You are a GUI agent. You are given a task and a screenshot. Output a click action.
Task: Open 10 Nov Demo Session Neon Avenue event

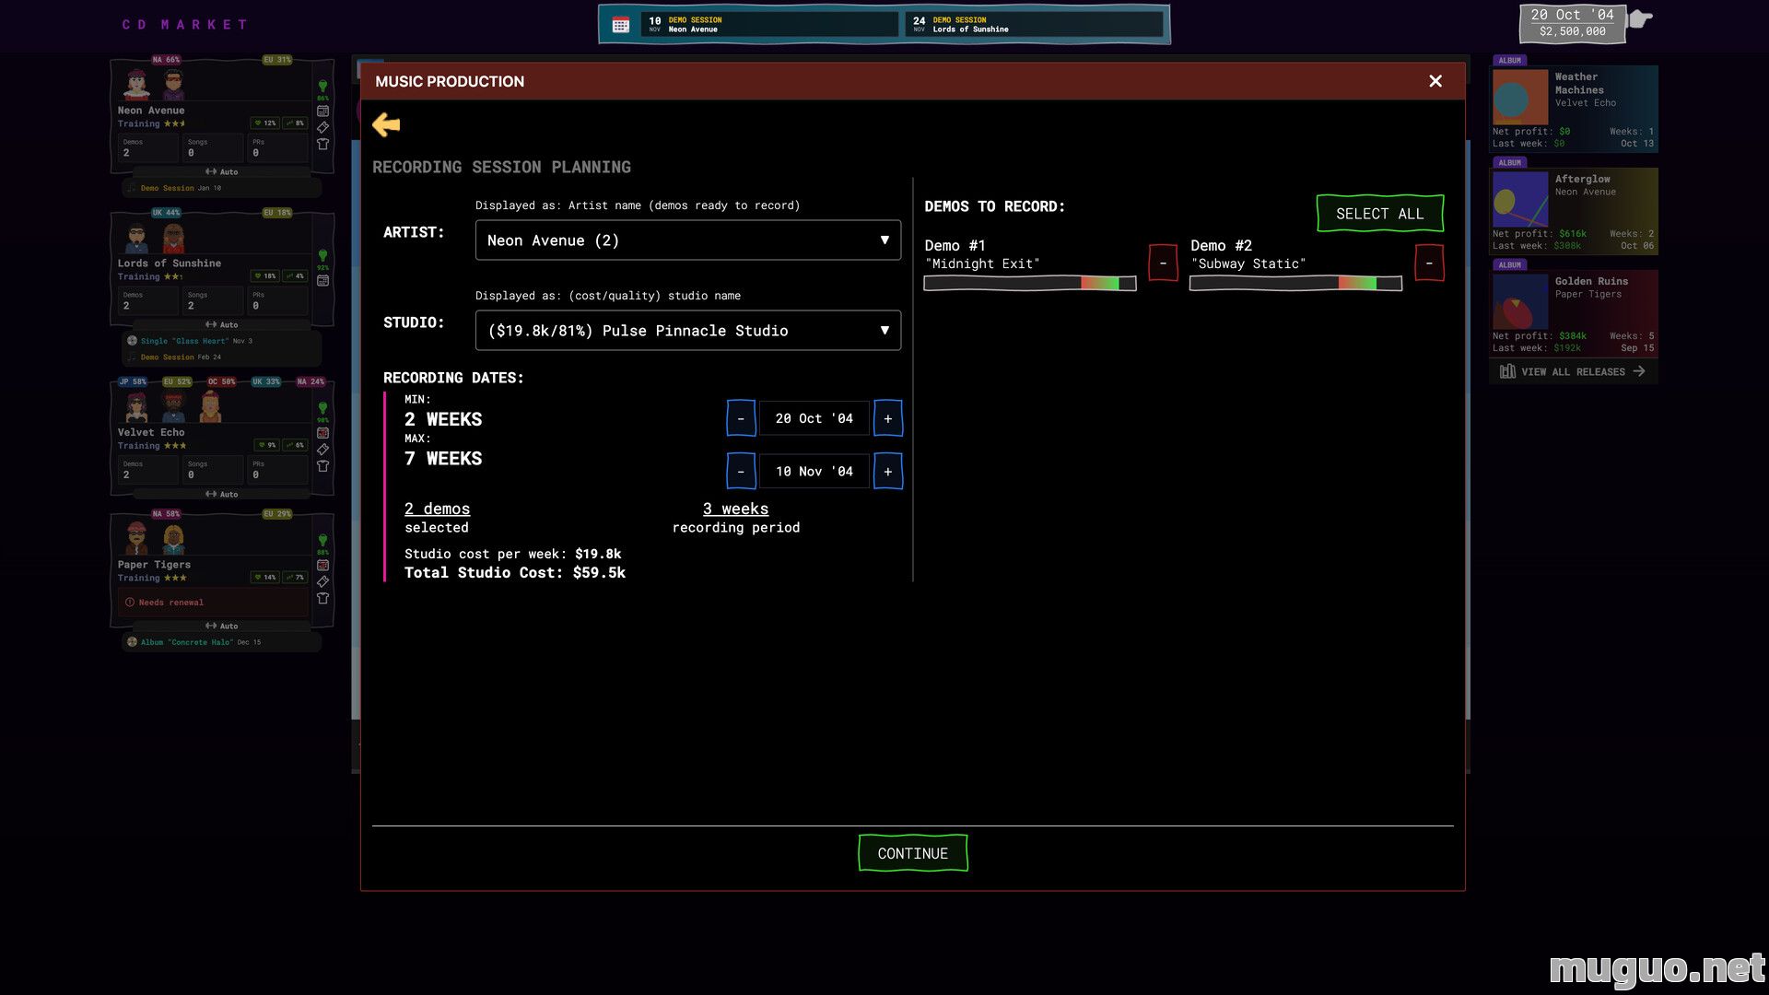[x=770, y=25]
